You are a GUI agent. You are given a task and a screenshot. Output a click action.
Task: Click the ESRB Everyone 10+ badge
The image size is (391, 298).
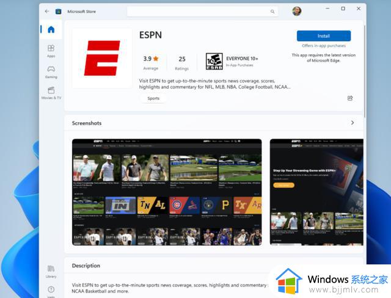tap(214, 61)
